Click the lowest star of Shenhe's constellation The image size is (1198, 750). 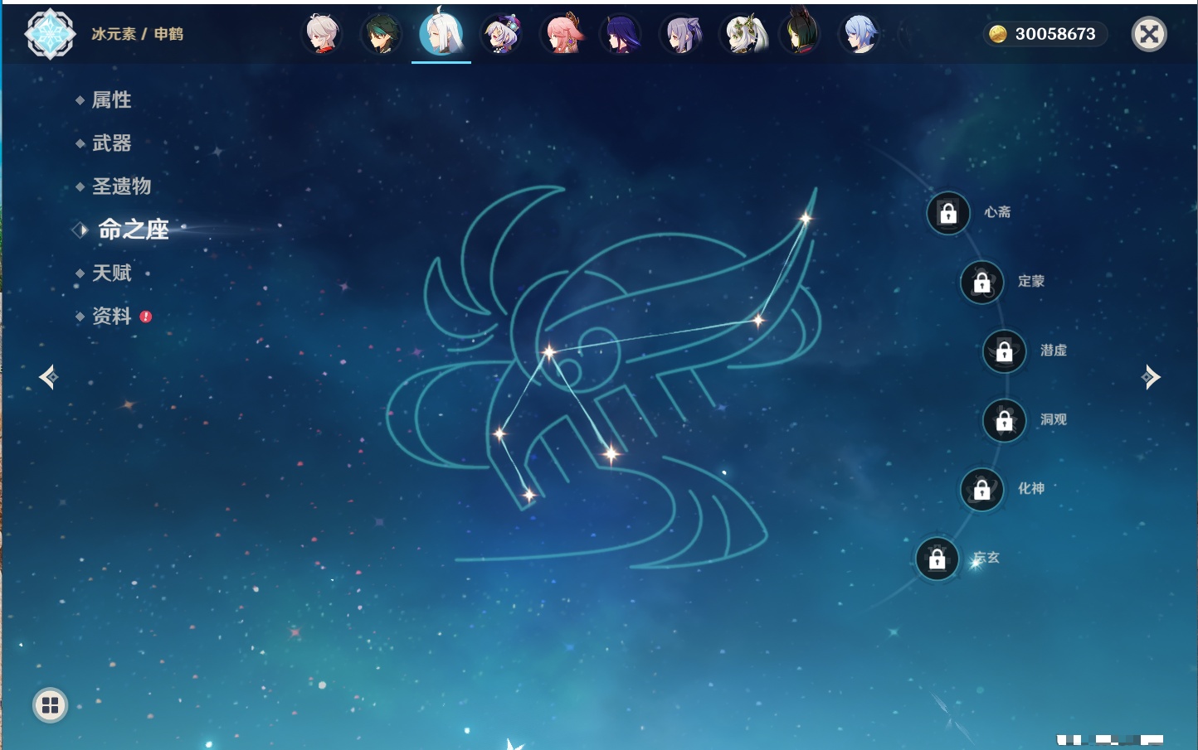[528, 496]
